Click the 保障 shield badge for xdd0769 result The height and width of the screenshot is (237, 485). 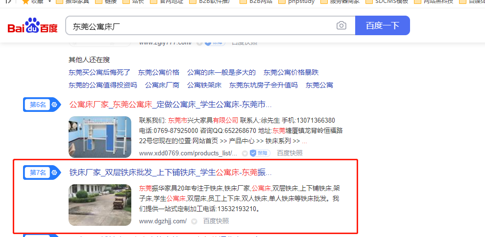[260, 153]
